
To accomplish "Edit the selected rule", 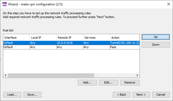I will 108,82.
